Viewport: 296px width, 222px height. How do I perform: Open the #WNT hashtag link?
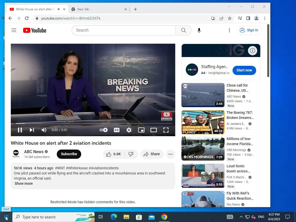coord(60,168)
